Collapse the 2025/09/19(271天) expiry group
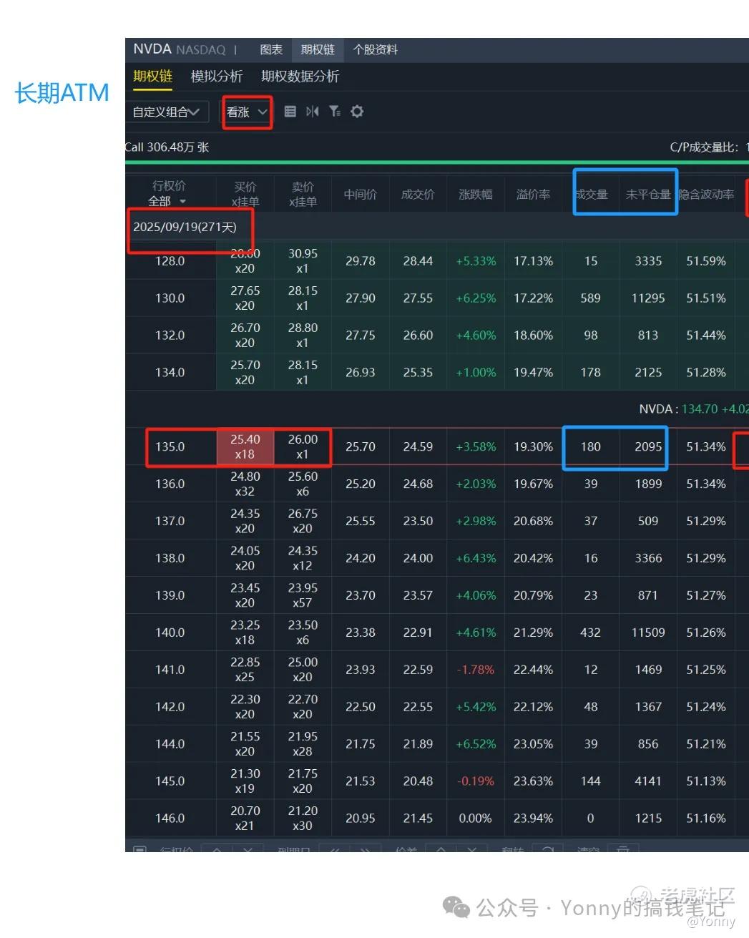 pos(185,227)
